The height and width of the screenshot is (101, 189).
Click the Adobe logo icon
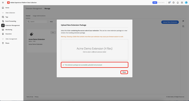(8, 3)
